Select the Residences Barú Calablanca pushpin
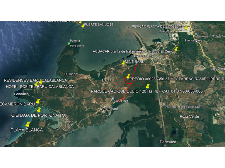 [x=40, y=82]
